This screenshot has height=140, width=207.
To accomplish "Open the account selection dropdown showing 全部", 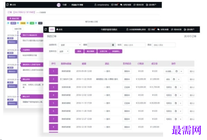I will tap(70, 45).
